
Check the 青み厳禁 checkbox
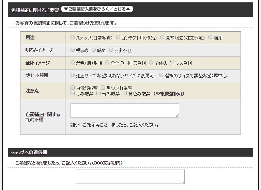(x=98, y=93)
